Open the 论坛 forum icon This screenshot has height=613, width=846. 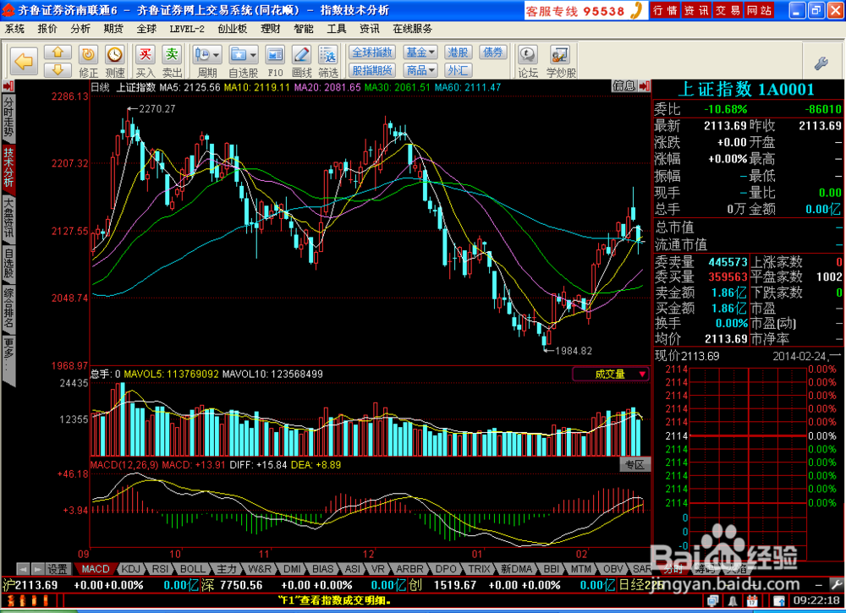click(x=528, y=62)
